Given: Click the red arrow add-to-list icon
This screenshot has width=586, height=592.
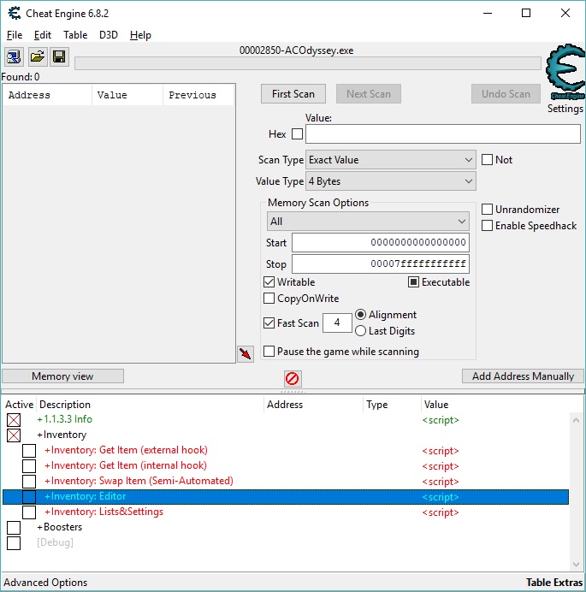Looking at the screenshot, I should pyautogui.click(x=246, y=354).
